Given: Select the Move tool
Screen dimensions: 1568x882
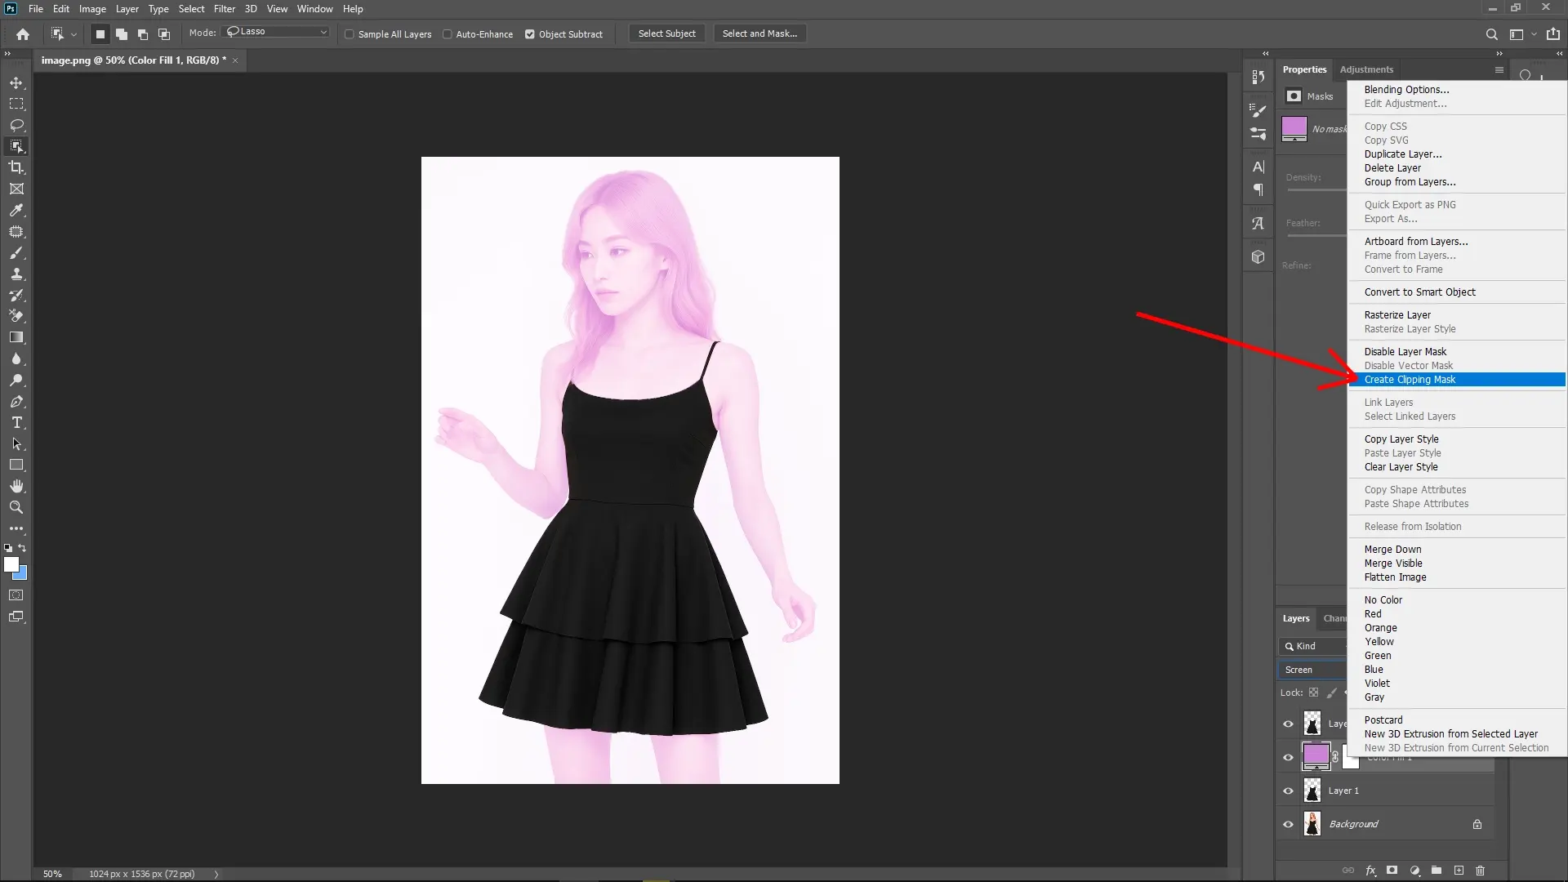Looking at the screenshot, I should (16, 82).
